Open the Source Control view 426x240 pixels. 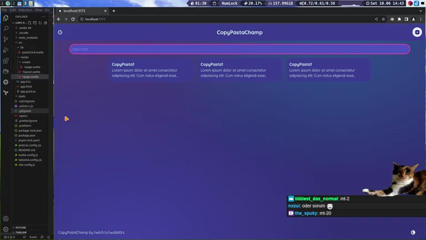point(6,39)
